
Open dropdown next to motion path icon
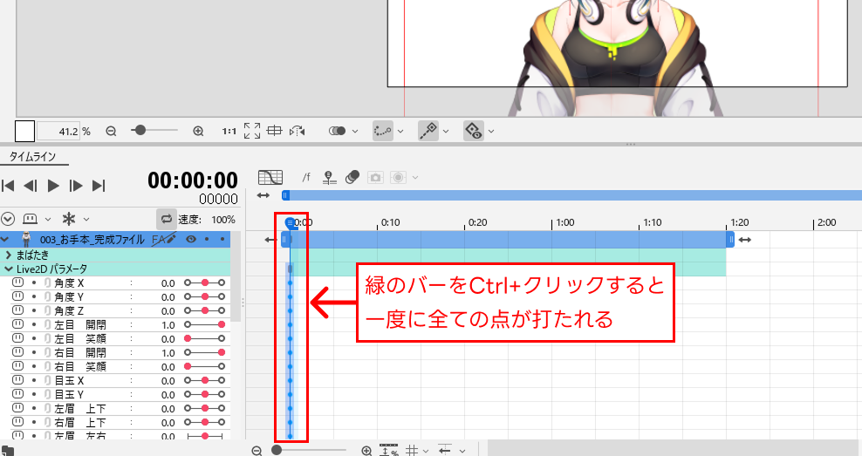click(x=400, y=132)
